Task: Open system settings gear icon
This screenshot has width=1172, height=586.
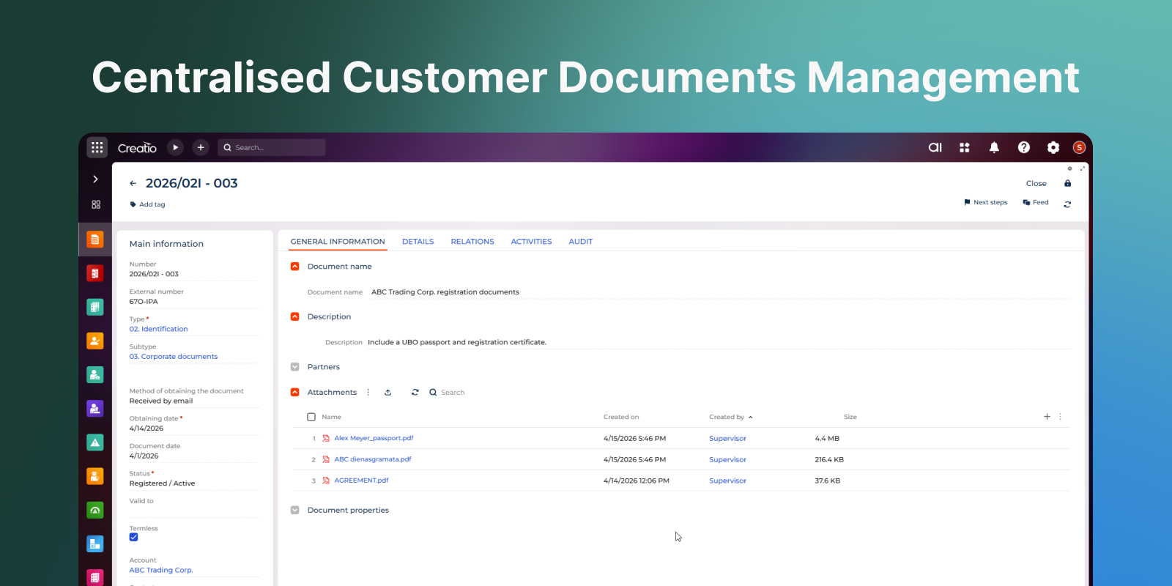Action: pyautogui.click(x=1053, y=147)
